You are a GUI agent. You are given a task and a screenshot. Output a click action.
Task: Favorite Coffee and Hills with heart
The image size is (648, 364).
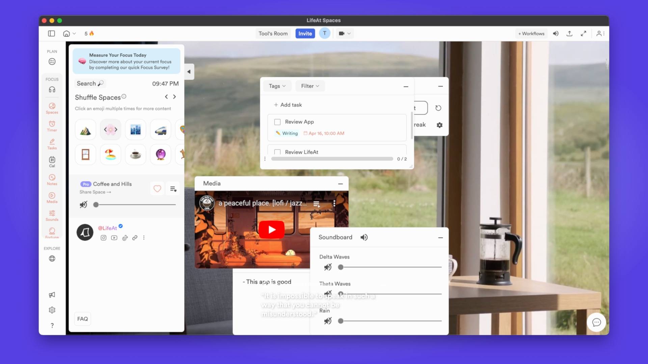[x=157, y=189]
